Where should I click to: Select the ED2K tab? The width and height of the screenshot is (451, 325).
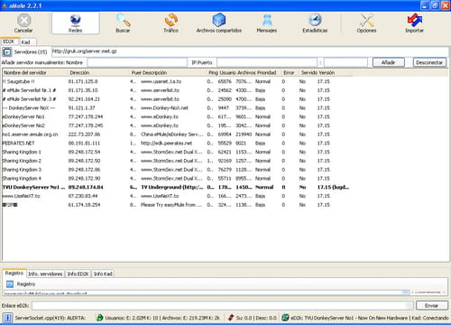click(x=9, y=42)
